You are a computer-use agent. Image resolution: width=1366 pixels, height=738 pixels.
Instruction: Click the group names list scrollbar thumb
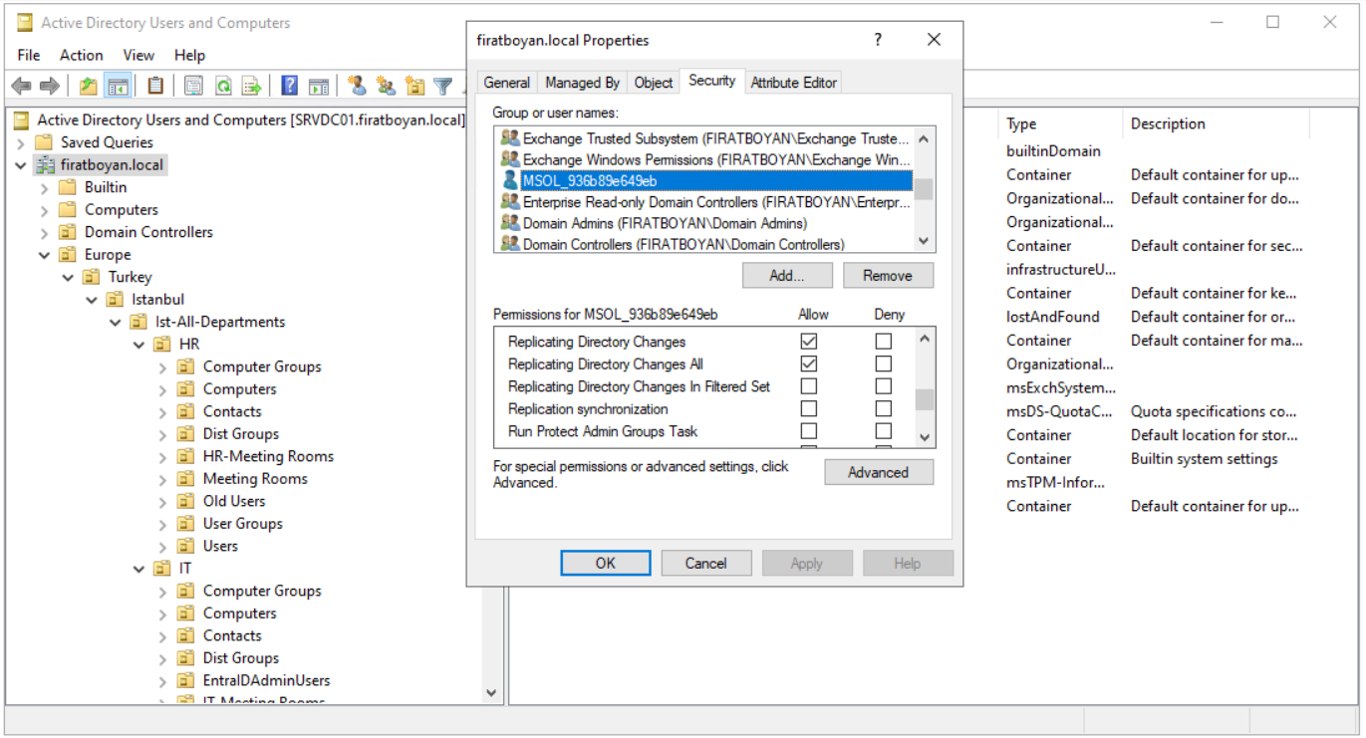click(x=925, y=190)
